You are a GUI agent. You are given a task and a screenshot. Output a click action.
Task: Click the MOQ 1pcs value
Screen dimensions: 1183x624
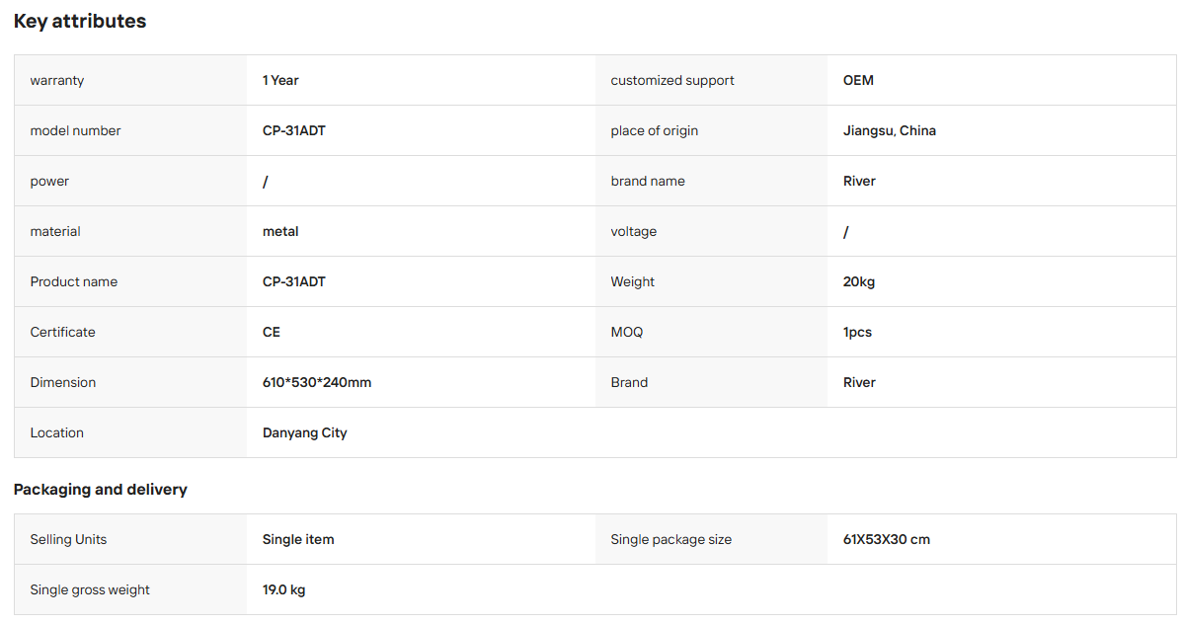858,332
